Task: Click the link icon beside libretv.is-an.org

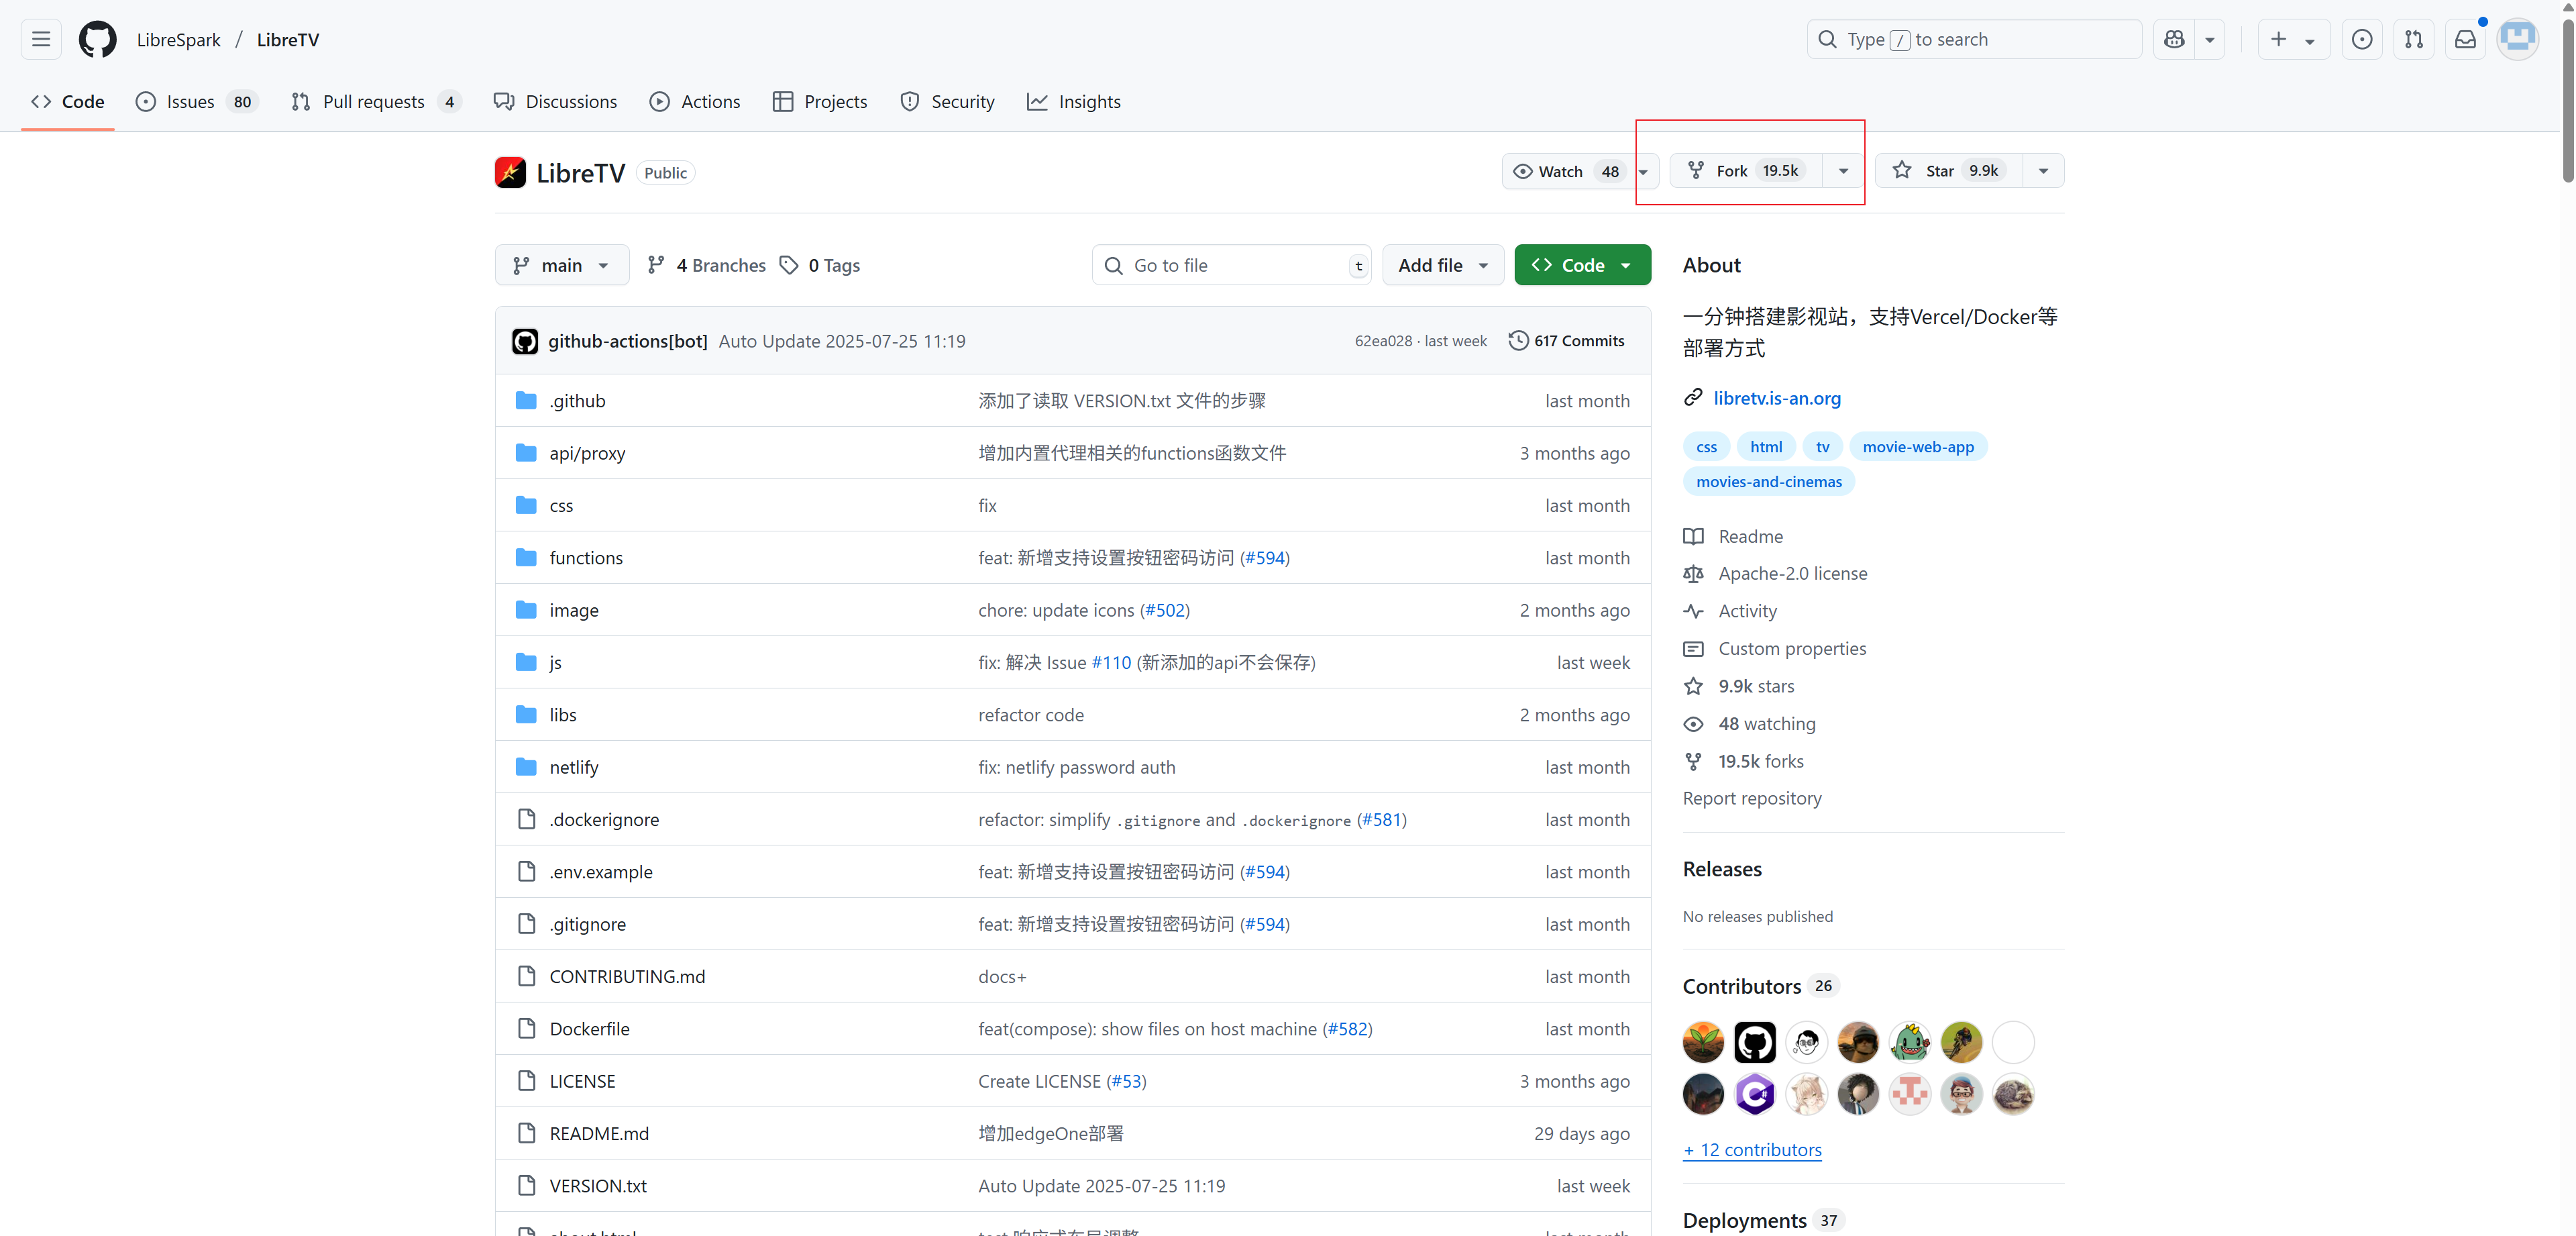Action: (x=1693, y=397)
